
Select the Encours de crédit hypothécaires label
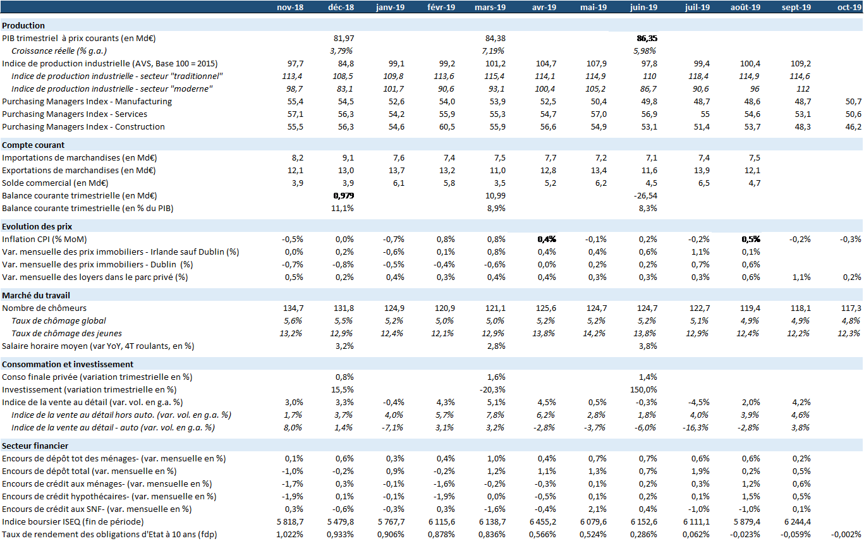(x=109, y=496)
